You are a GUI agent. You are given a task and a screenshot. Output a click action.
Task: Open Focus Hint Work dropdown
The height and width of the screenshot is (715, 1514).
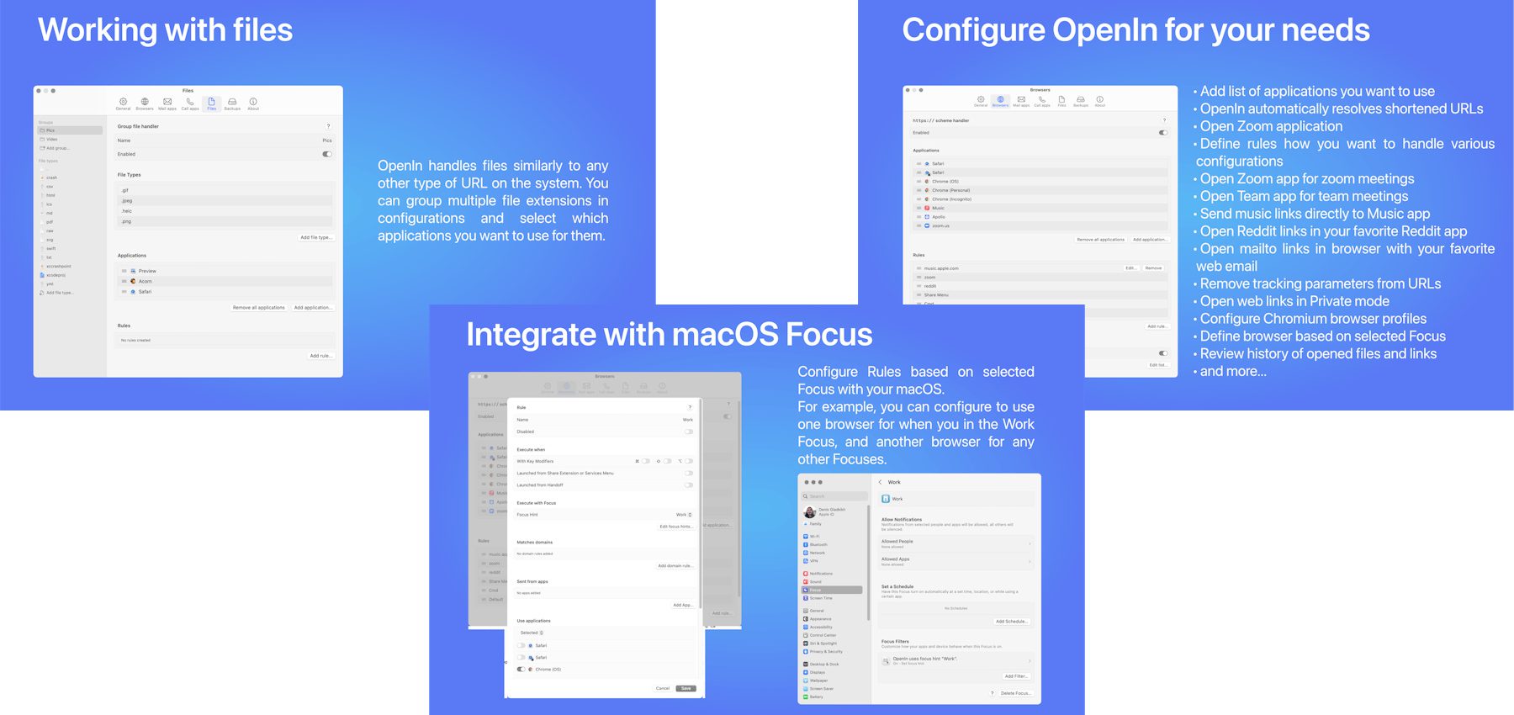[683, 515]
